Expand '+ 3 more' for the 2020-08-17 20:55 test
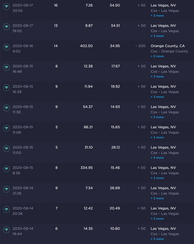The width and height of the screenshot is (194, 244). coord(157,16)
